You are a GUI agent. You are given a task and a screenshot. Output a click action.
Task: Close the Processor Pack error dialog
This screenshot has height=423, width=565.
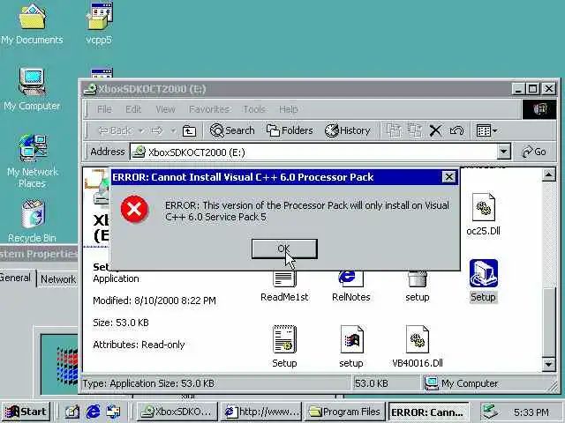coord(448,177)
